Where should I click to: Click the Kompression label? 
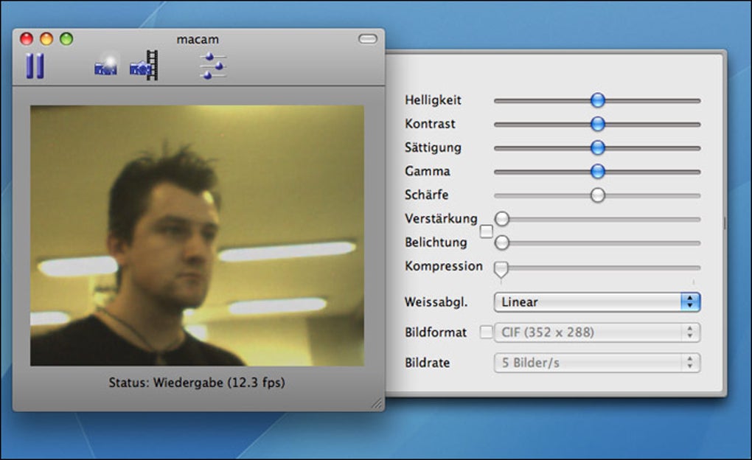(444, 266)
